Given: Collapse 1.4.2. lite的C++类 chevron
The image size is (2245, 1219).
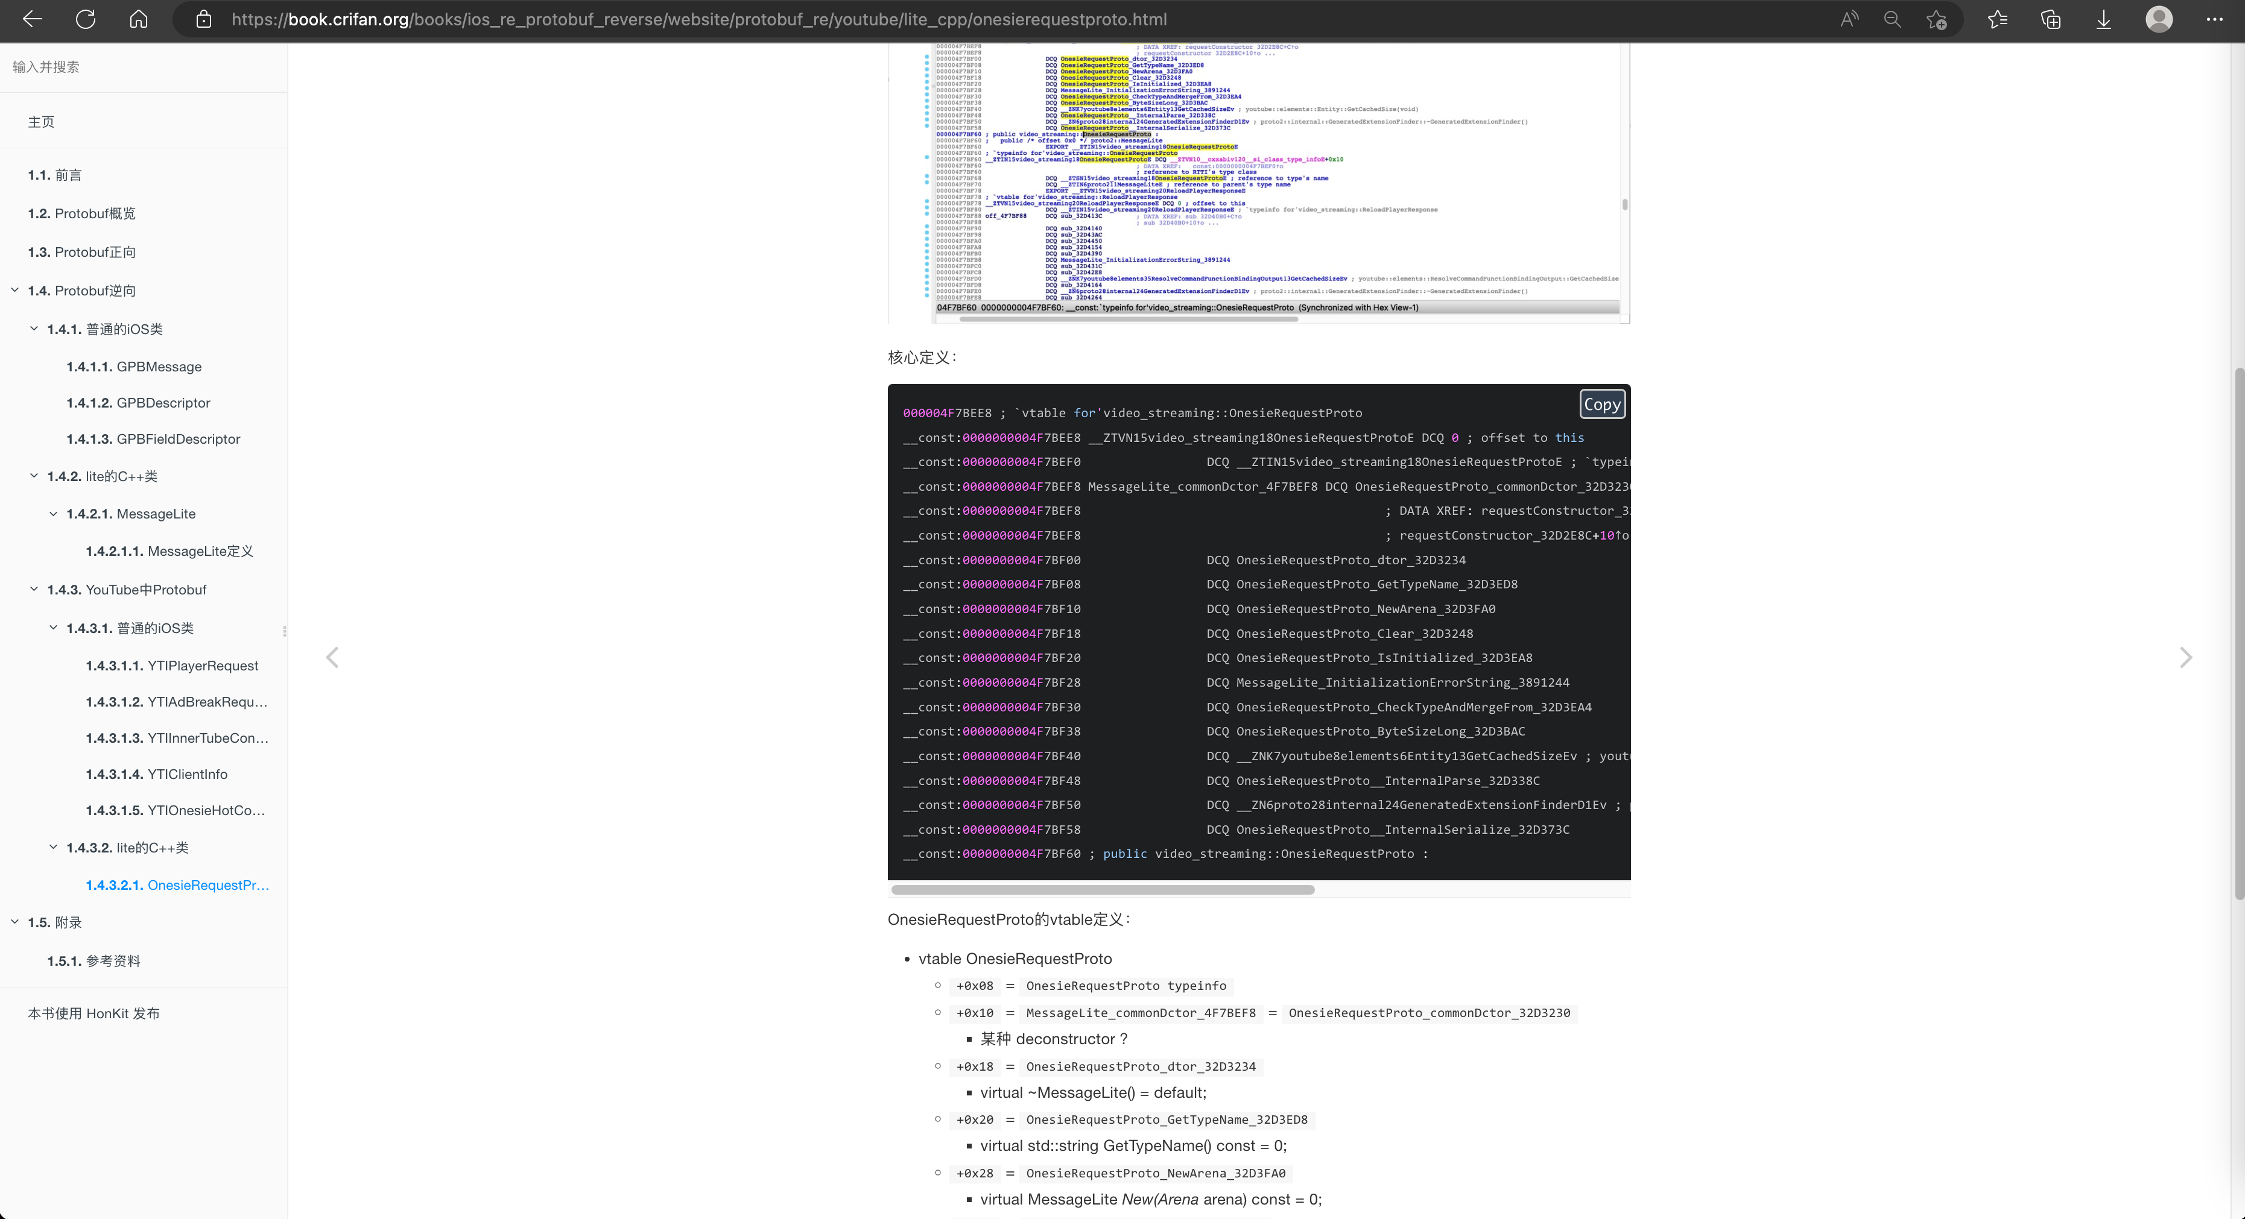Looking at the screenshot, I should click(x=34, y=476).
